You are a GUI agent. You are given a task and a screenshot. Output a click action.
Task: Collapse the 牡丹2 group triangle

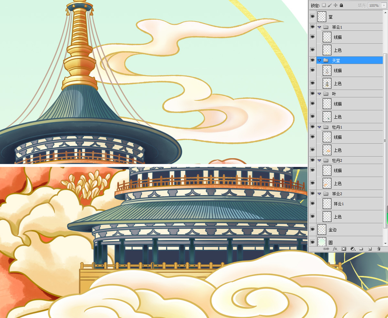pos(319,160)
